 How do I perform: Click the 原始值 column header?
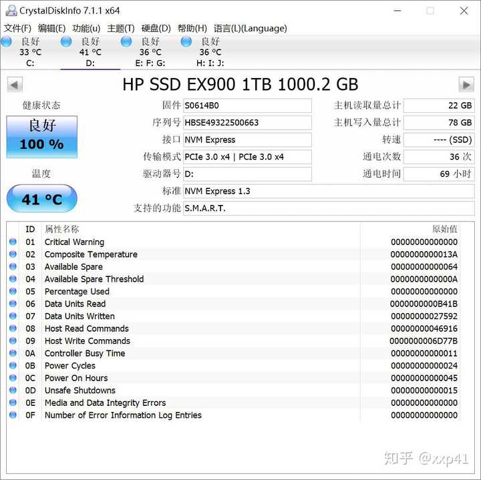tap(444, 229)
